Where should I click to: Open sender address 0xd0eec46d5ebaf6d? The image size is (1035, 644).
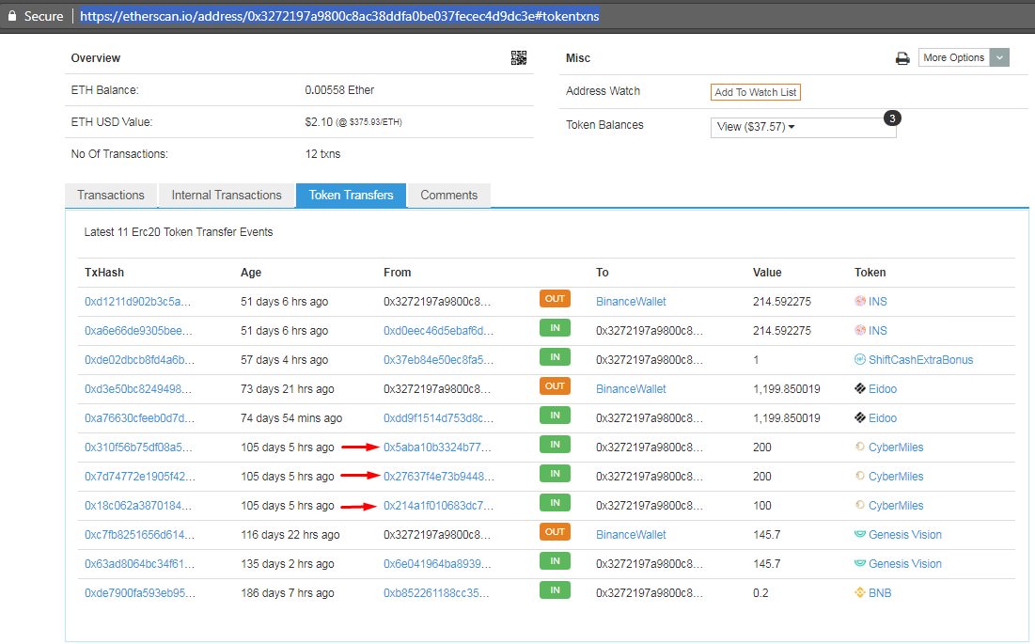coord(438,331)
